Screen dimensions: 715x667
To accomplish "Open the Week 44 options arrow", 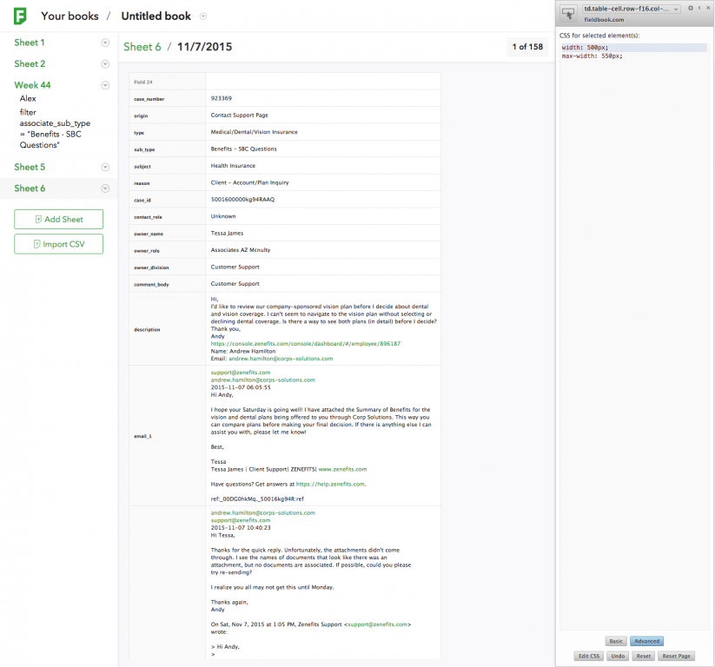I will 105,85.
